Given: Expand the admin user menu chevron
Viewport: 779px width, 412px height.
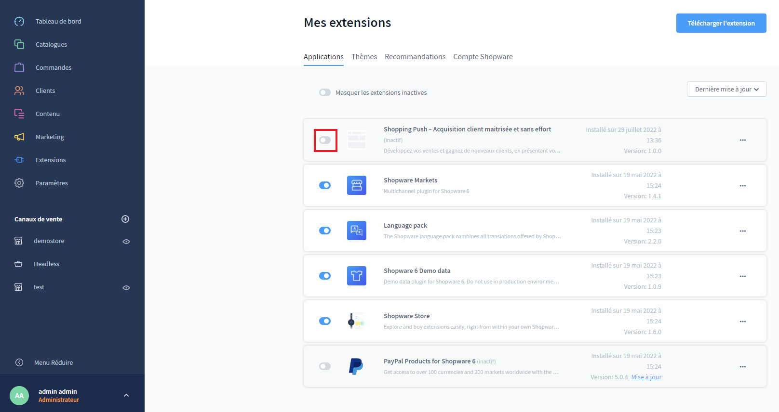Looking at the screenshot, I should (x=126, y=395).
